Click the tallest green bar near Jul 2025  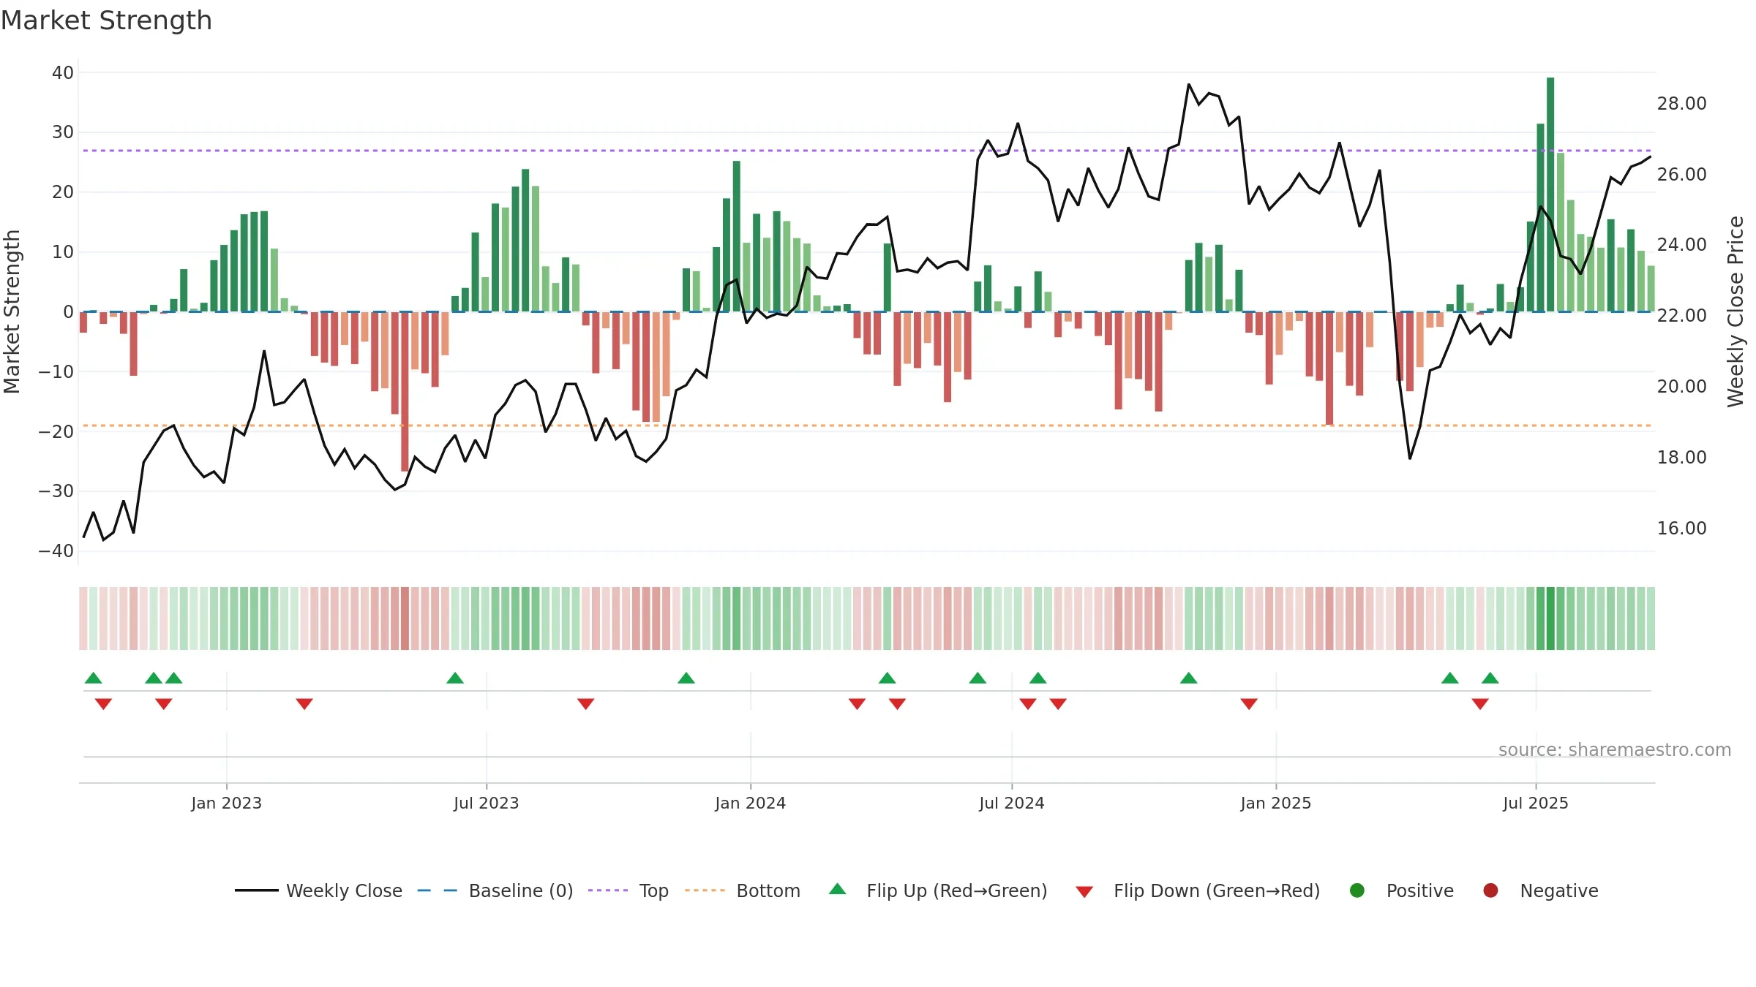coord(1550,194)
